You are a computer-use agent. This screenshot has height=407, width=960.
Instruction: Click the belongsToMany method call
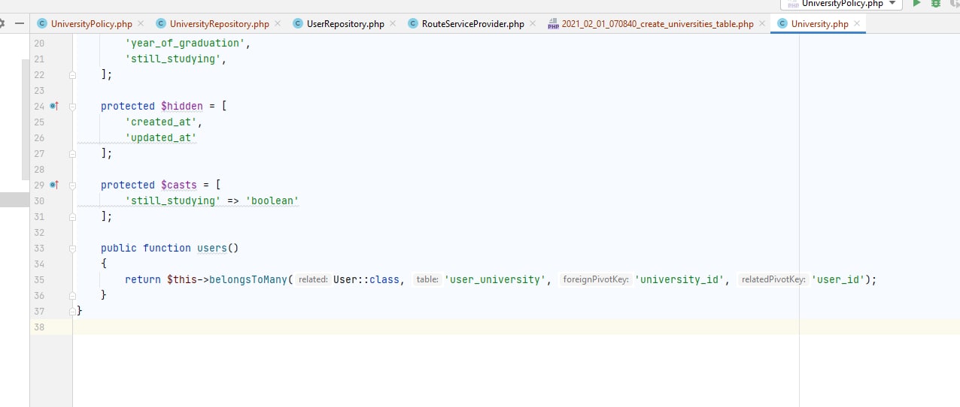click(248, 279)
